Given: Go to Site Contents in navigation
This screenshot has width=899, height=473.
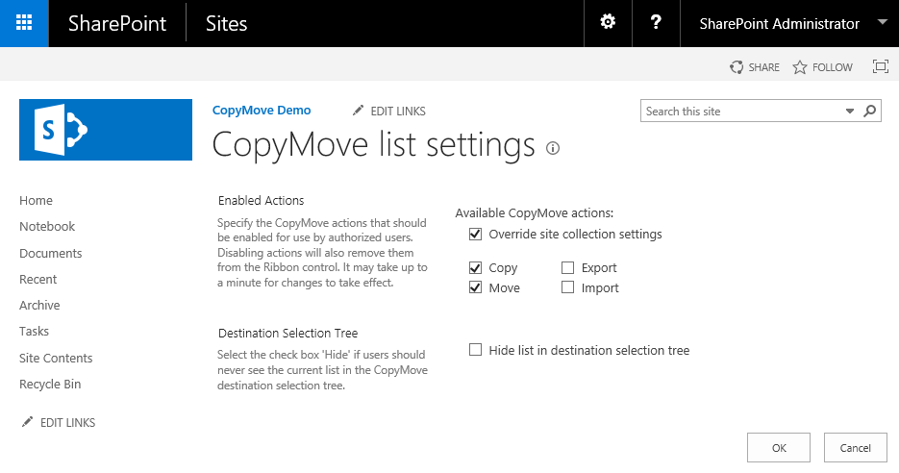Looking at the screenshot, I should (56, 358).
